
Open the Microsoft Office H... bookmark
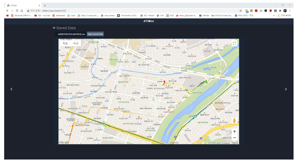[21, 16]
